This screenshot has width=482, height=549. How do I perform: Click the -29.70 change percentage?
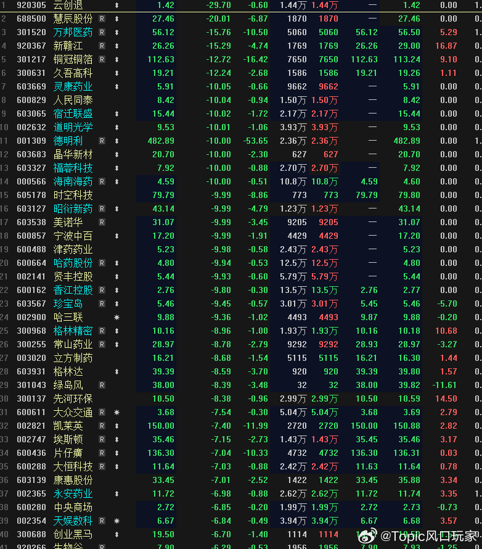point(218,6)
